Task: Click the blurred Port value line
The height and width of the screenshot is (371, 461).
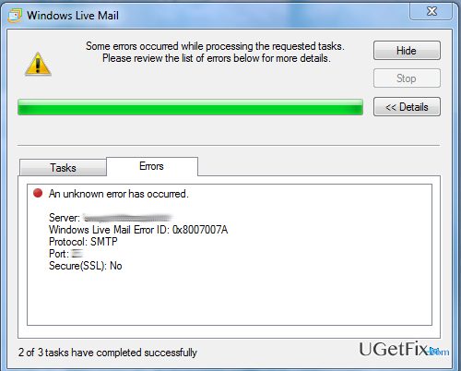Action: coord(65,254)
